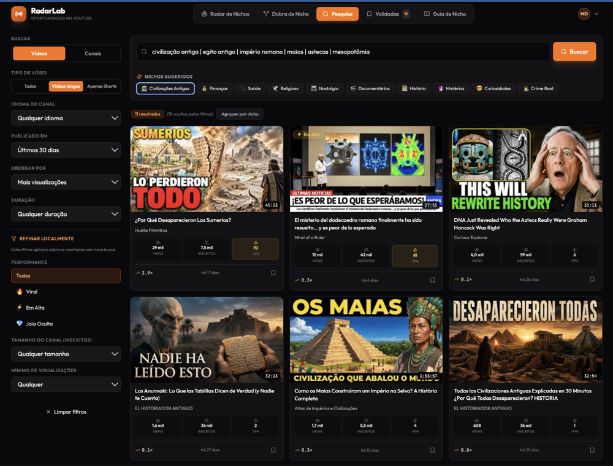The width and height of the screenshot is (613, 466).
Task: Click the Refinar Localmente funnel icon
Action: 13,239
